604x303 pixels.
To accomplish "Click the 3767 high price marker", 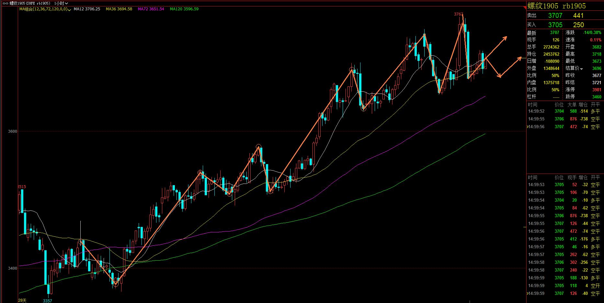I will point(458,14).
